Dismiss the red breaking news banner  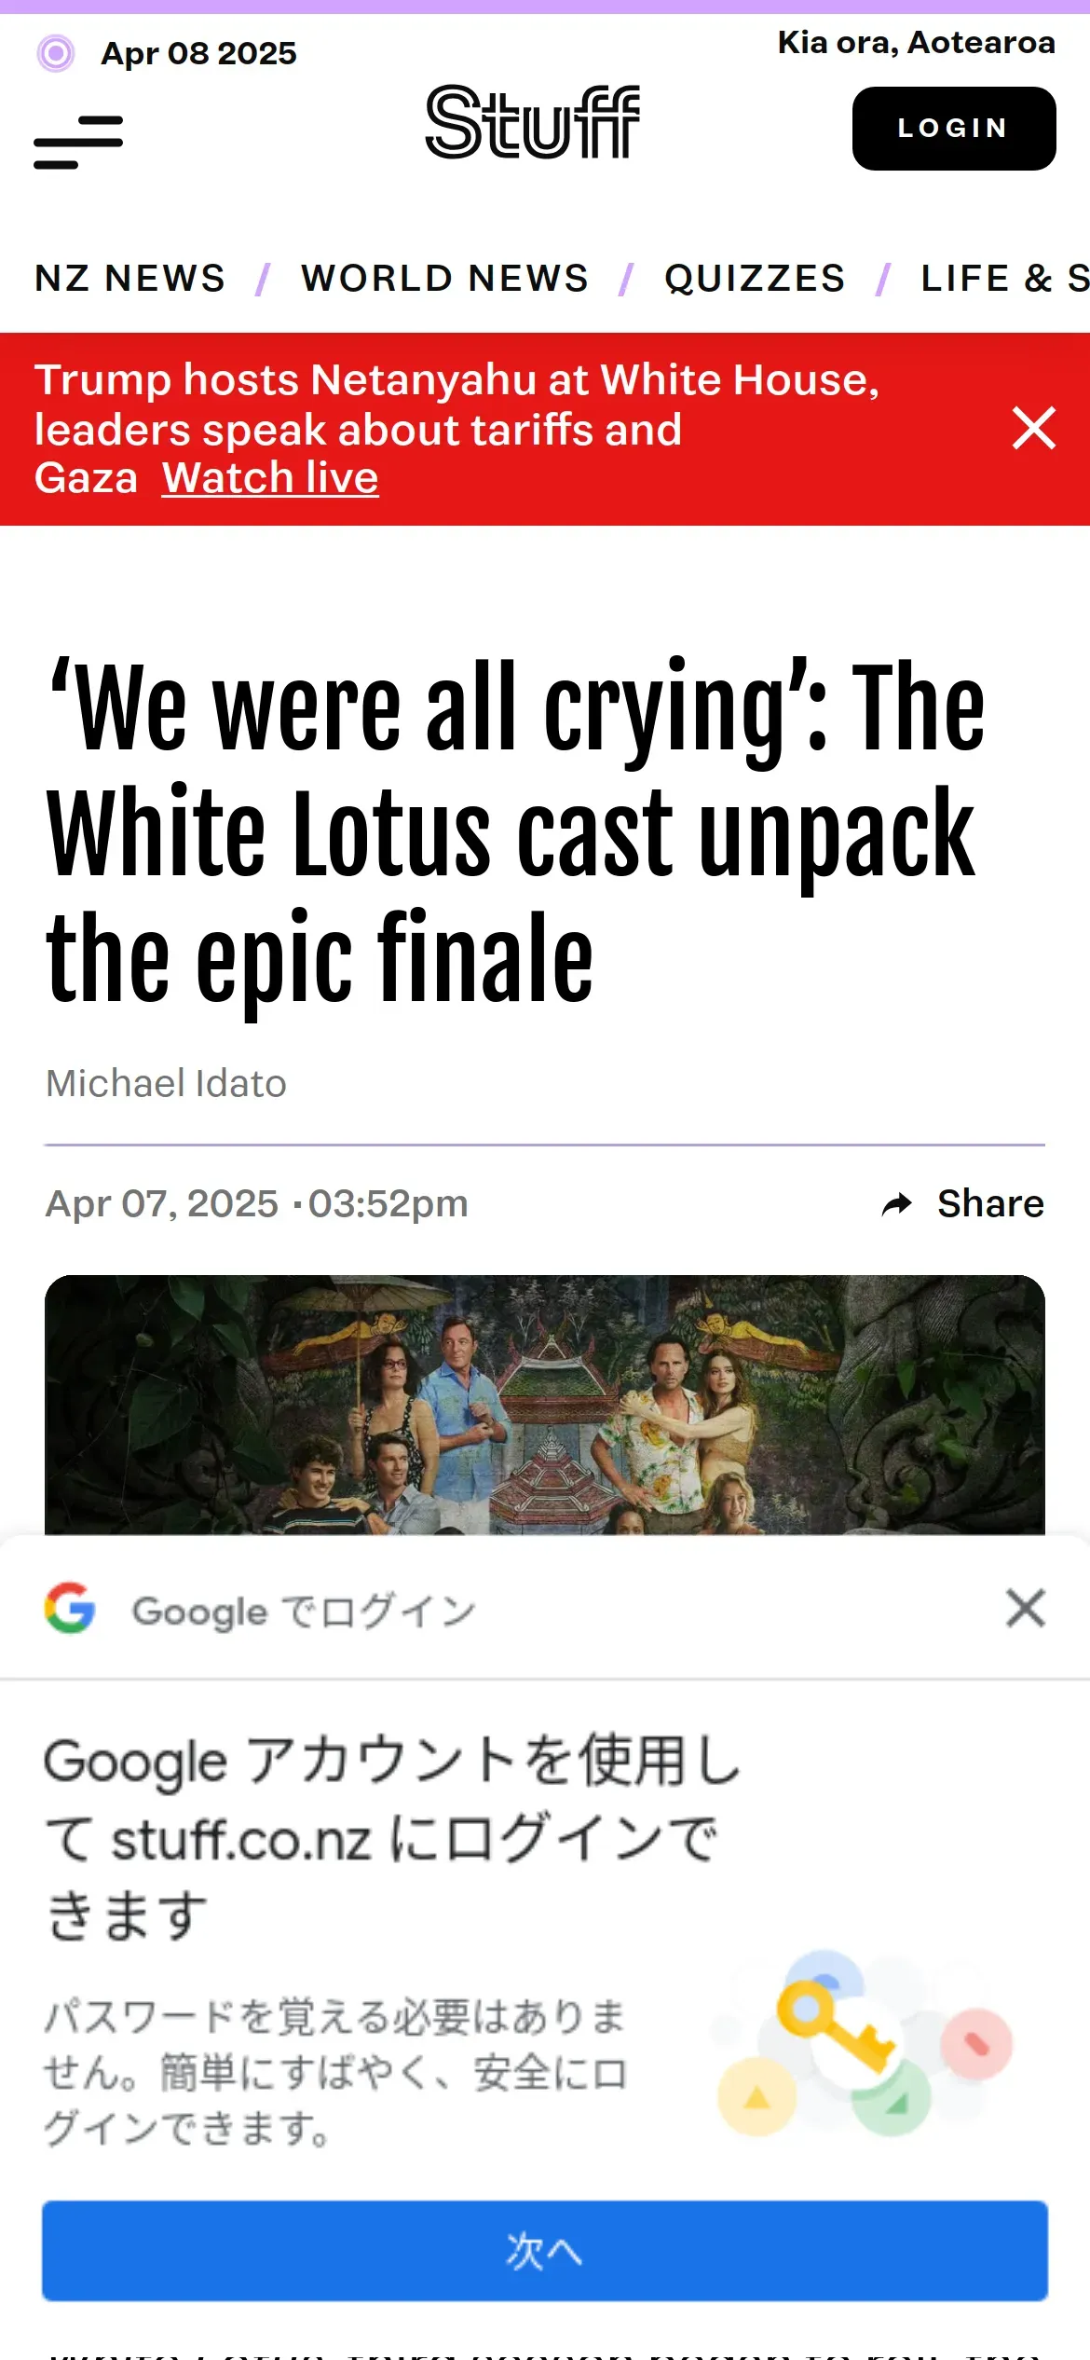point(1034,428)
